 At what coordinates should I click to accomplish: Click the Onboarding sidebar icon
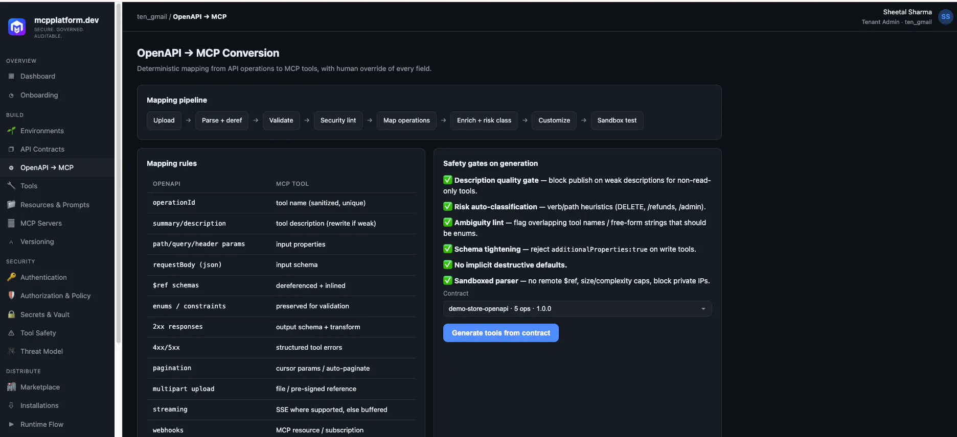(x=11, y=95)
